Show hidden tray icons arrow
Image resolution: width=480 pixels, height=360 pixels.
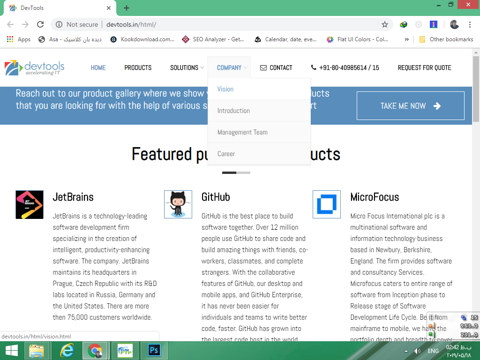406,351
